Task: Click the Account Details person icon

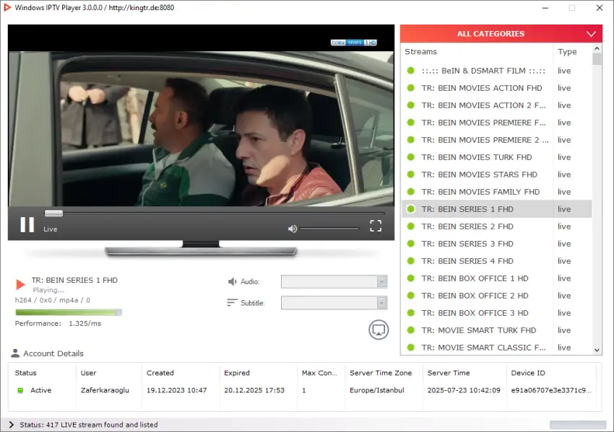Action: pyautogui.click(x=15, y=353)
